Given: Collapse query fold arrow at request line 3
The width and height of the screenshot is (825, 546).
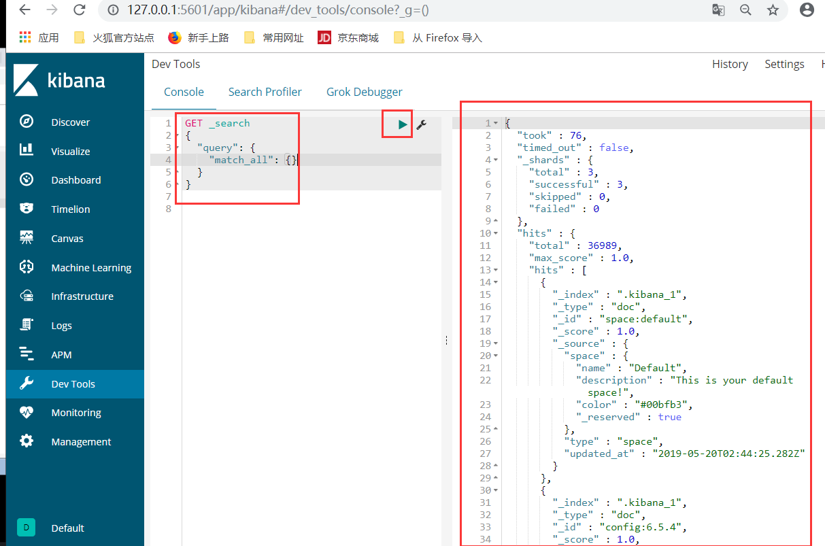Looking at the screenshot, I should (178, 148).
